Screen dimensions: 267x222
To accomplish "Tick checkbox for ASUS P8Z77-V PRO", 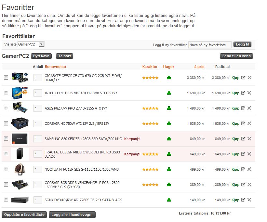I will (6, 108).
